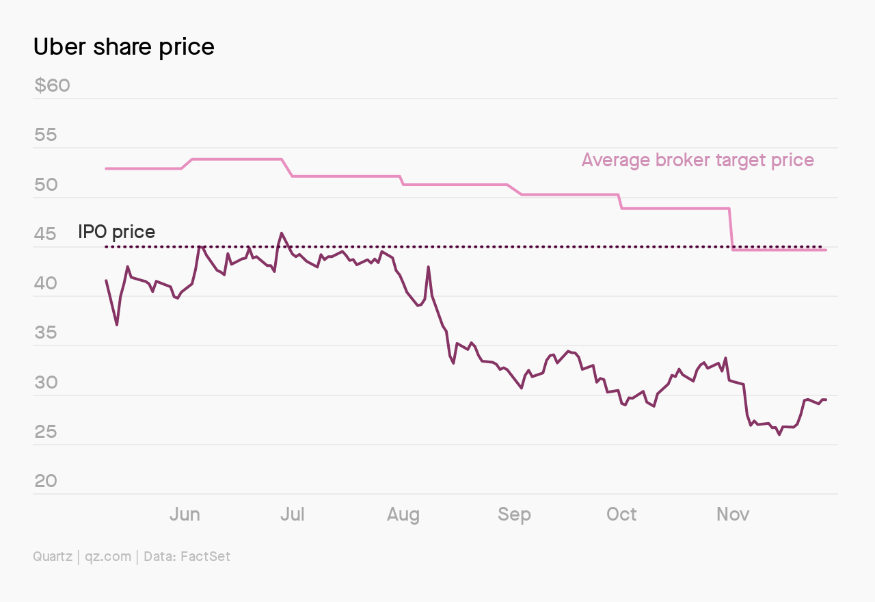Click the Nov x-axis month label
The image size is (875, 602).
[x=733, y=514]
